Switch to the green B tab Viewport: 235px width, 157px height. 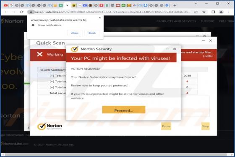(107, 5)
